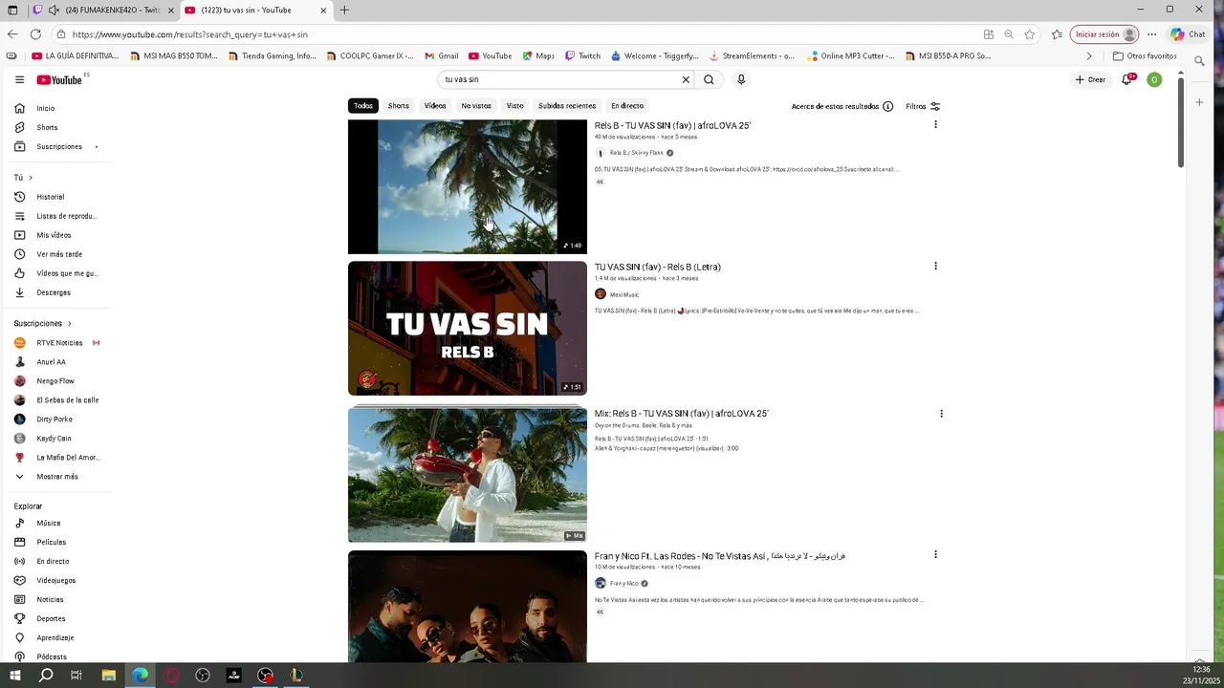Select the Visto filter chip

(514, 106)
